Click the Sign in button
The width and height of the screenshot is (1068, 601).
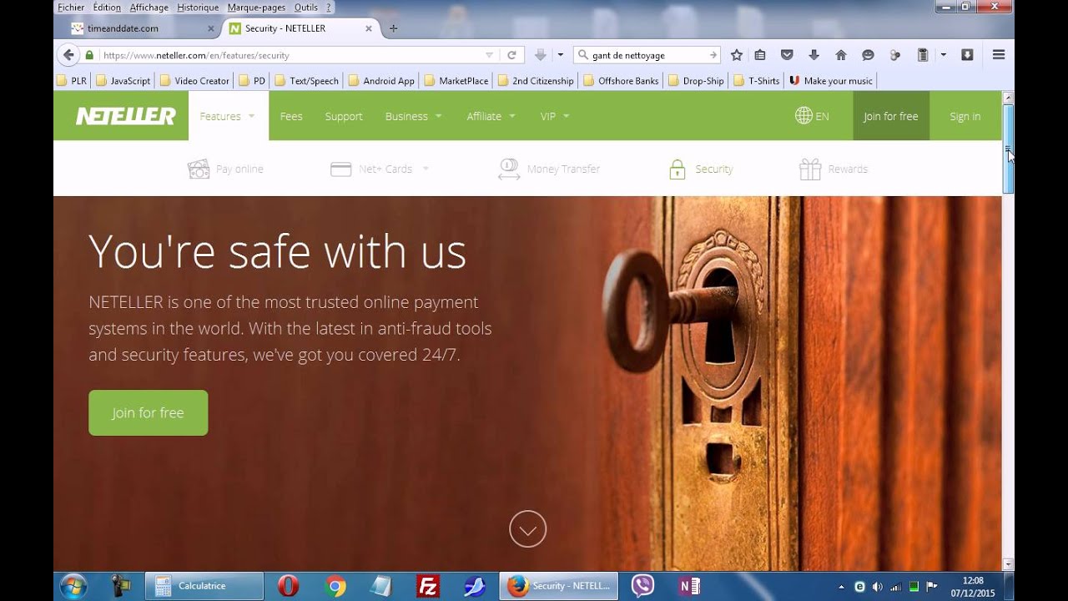[x=965, y=116]
